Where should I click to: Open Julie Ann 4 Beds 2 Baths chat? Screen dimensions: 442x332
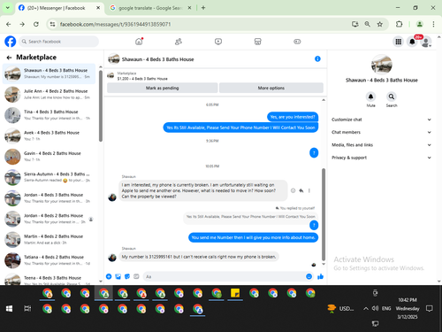pos(49,94)
